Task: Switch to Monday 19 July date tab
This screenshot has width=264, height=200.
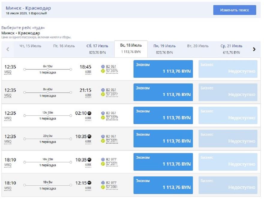Action: point(164,49)
